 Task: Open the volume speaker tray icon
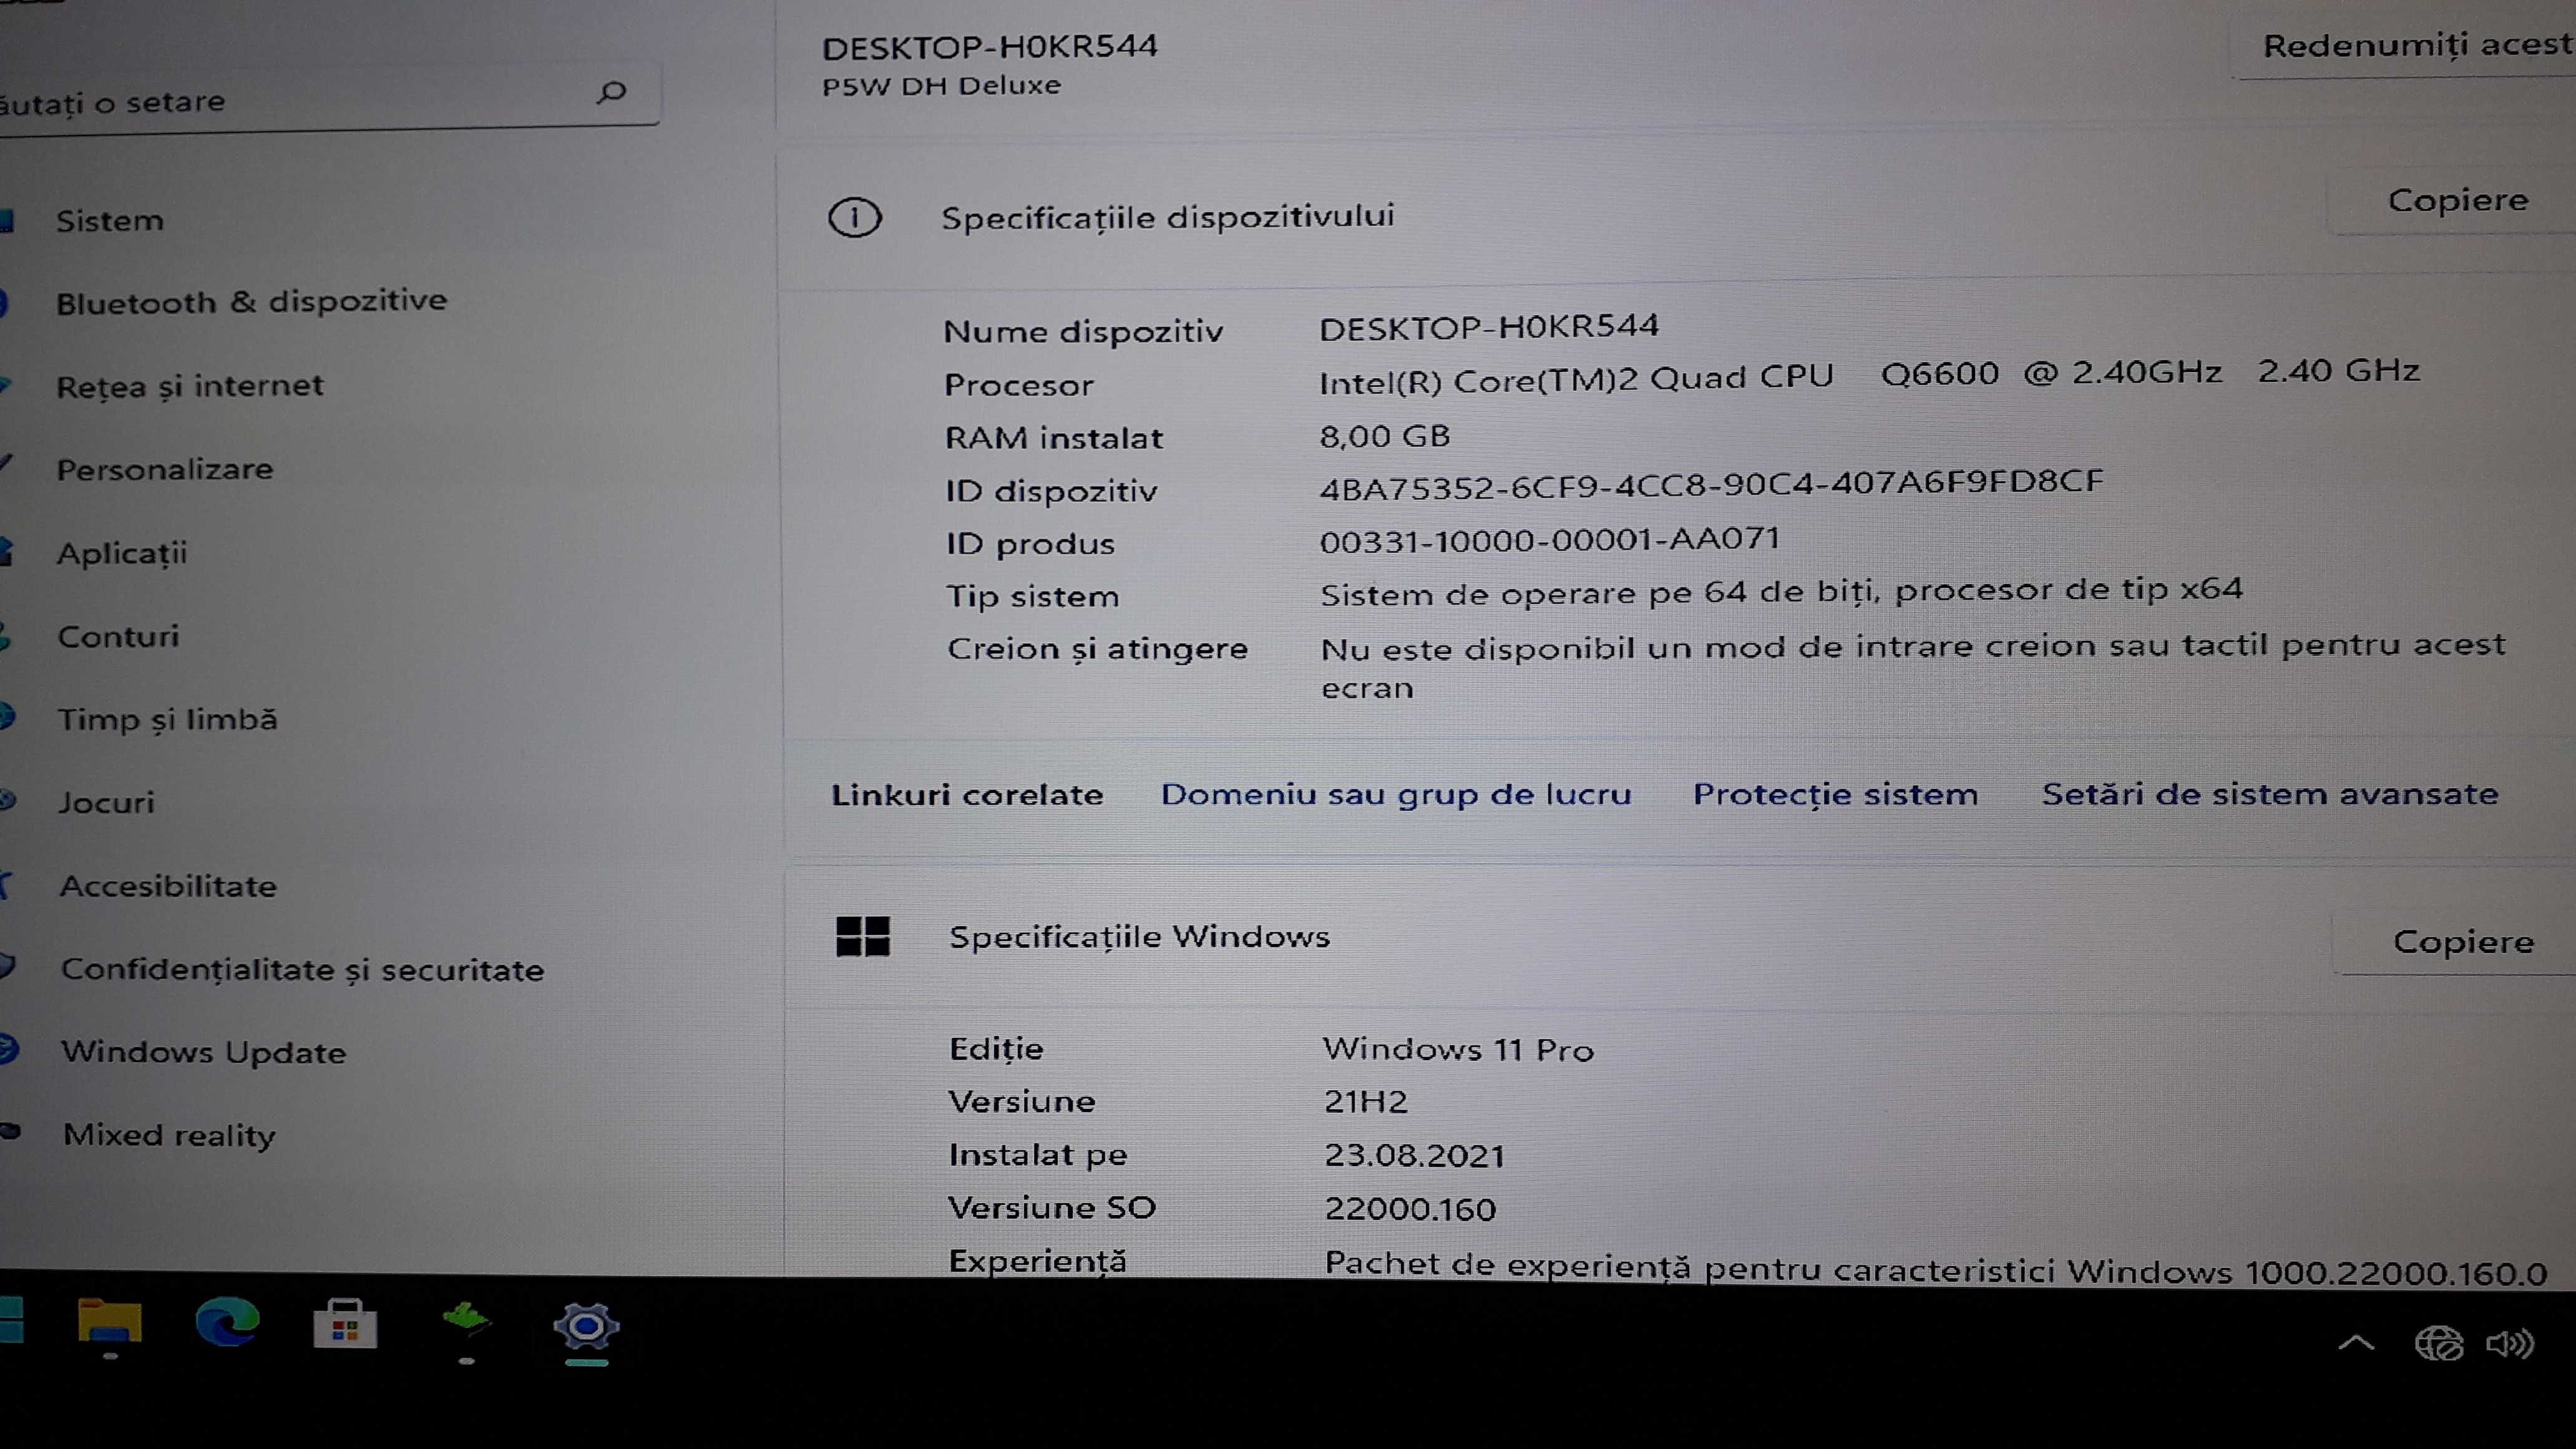tap(2510, 1343)
